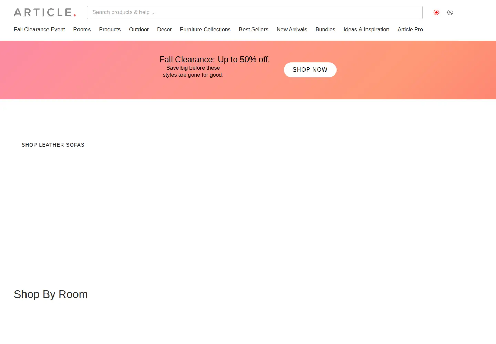Screen dimensions: 496x344
Task: Open Ideas & Inspiration
Action: pyautogui.click(x=366, y=30)
